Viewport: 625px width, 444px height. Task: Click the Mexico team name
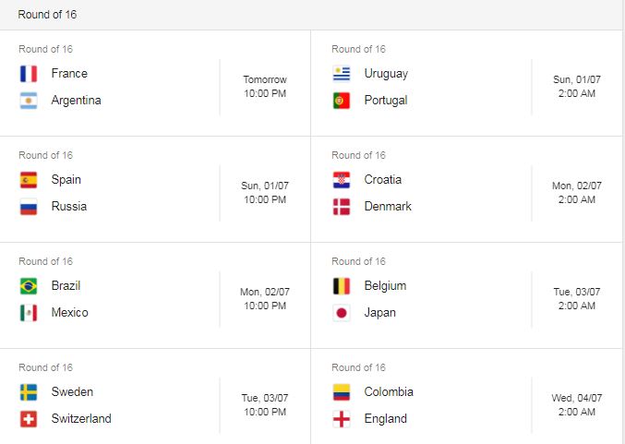70,313
